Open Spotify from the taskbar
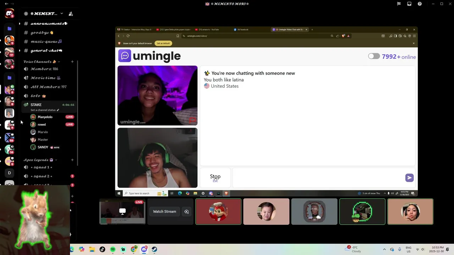Viewport: 454px width, 255px height. coord(113,249)
